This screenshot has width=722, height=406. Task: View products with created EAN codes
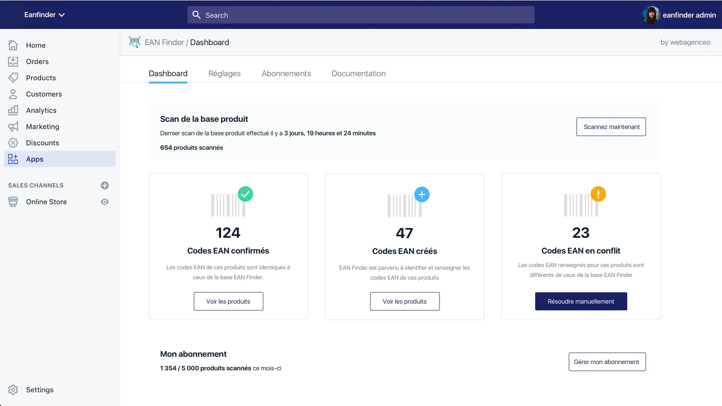coord(405,301)
